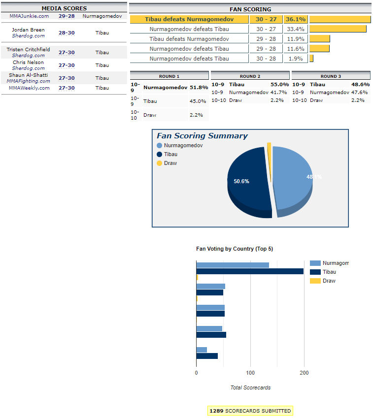Click the Nurmagomedov pie legend dot
Viewport: 373px width, 419px height.
(x=159, y=145)
